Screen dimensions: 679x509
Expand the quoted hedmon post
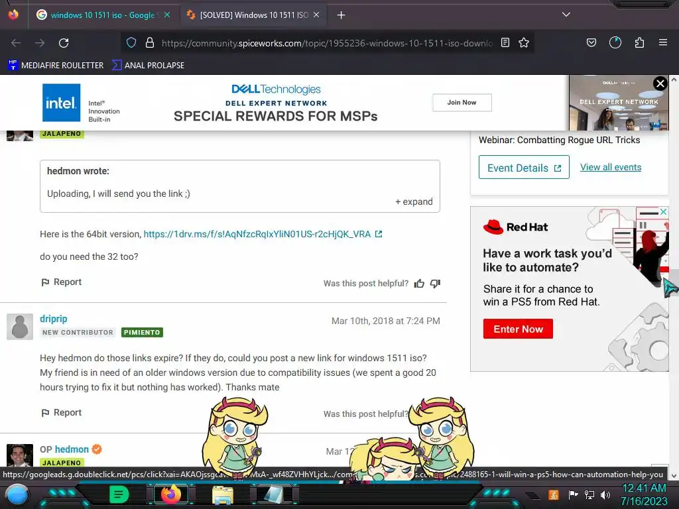pyautogui.click(x=414, y=201)
